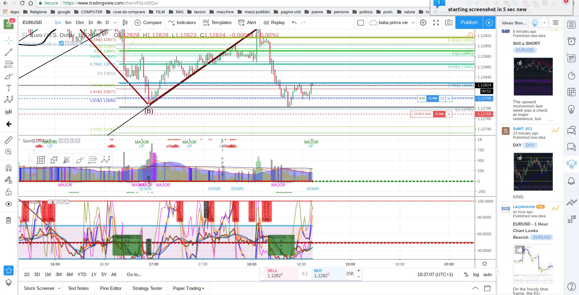Expand the timeframe interval dropdown arrow
Screen dimensions: 579x295
tap(115, 23)
